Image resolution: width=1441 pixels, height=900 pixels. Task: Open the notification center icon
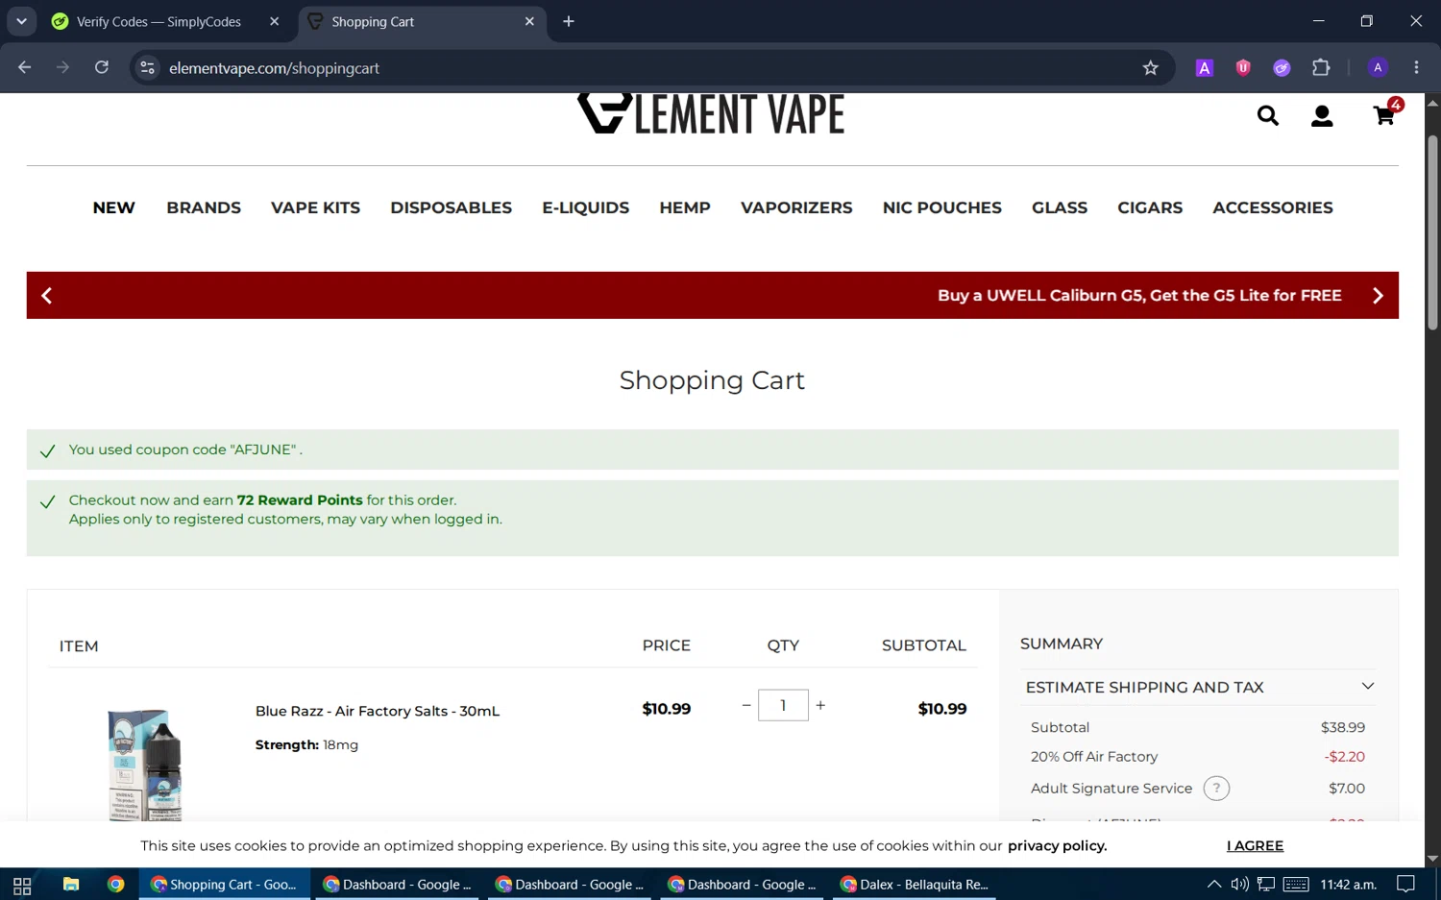(1405, 885)
